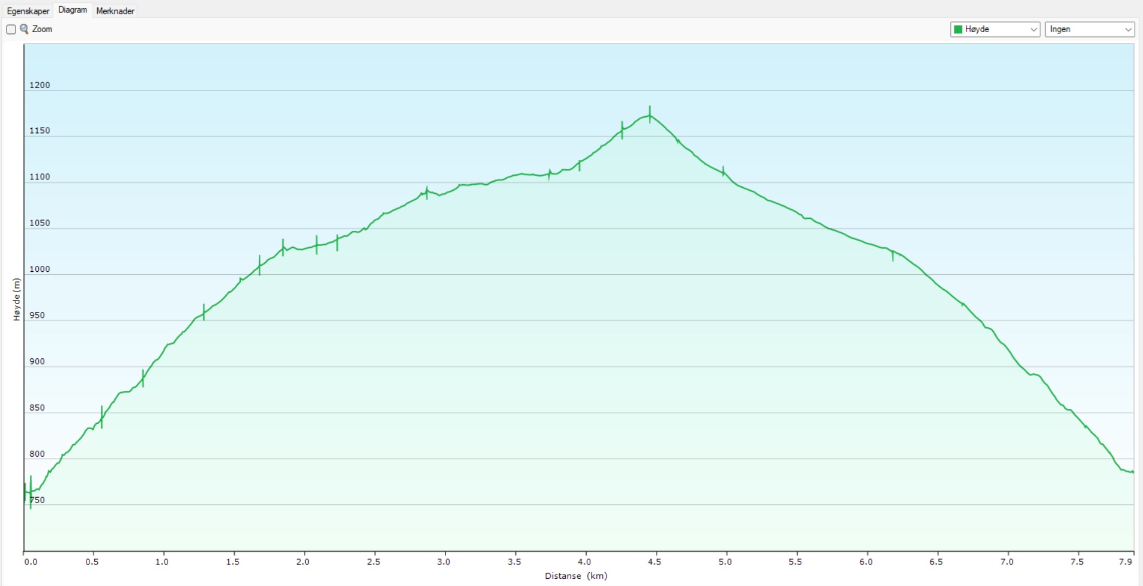1143x586 pixels.
Task: Click the waypoint tick near 6.2 km
Action: click(x=893, y=255)
